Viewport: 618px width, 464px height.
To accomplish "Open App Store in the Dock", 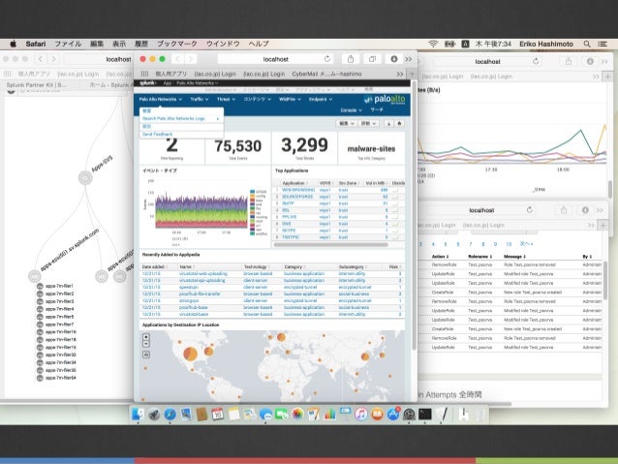I will click(x=393, y=414).
